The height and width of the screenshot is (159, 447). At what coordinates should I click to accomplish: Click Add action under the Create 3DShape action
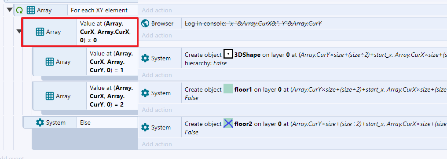[157, 75]
